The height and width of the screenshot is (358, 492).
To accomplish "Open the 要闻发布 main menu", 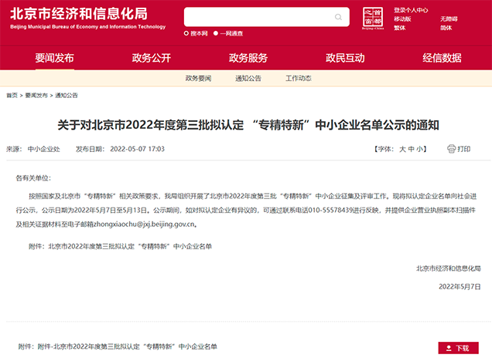I will (x=54, y=58).
